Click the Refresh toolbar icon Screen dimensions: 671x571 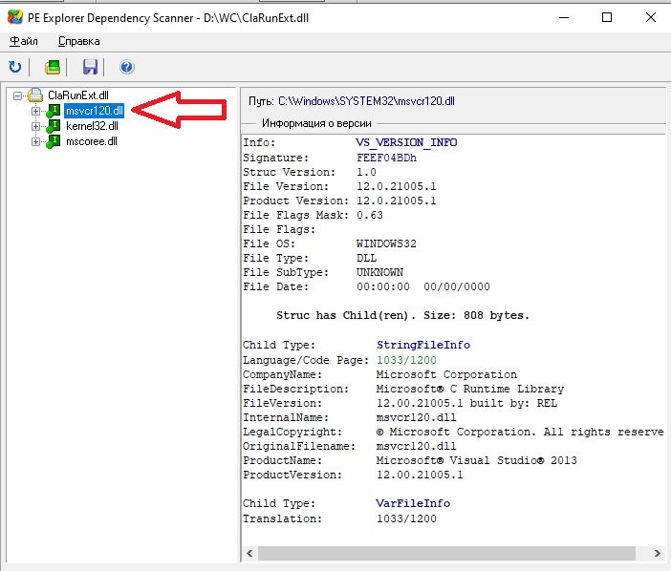click(15, 67)
